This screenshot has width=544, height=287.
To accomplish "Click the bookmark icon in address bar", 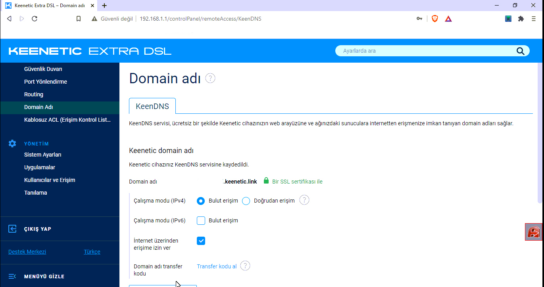I will 79,19.
